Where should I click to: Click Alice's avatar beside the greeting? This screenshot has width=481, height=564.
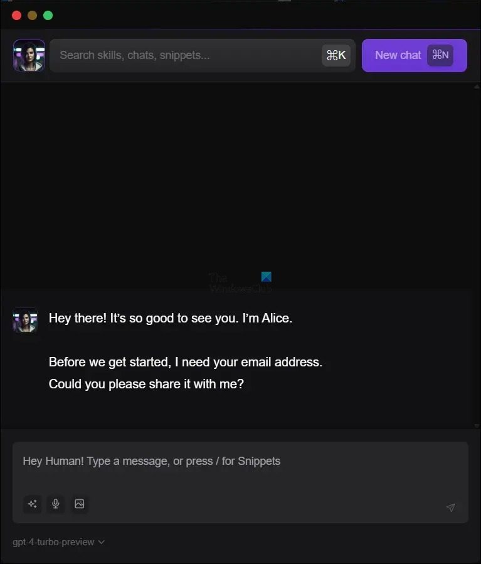pos(25,319)
